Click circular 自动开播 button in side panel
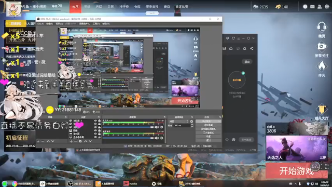The height and width of the screenshot is (187, 332). 237,80
